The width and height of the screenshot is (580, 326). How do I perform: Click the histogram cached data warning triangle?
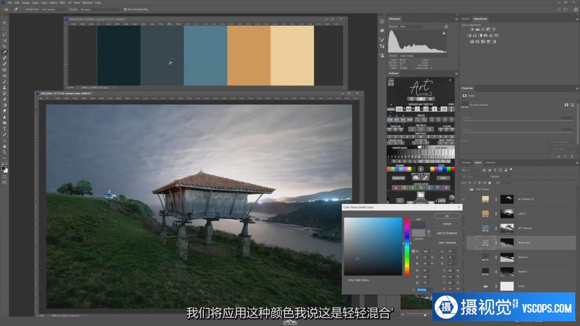(x=444, y=33)
